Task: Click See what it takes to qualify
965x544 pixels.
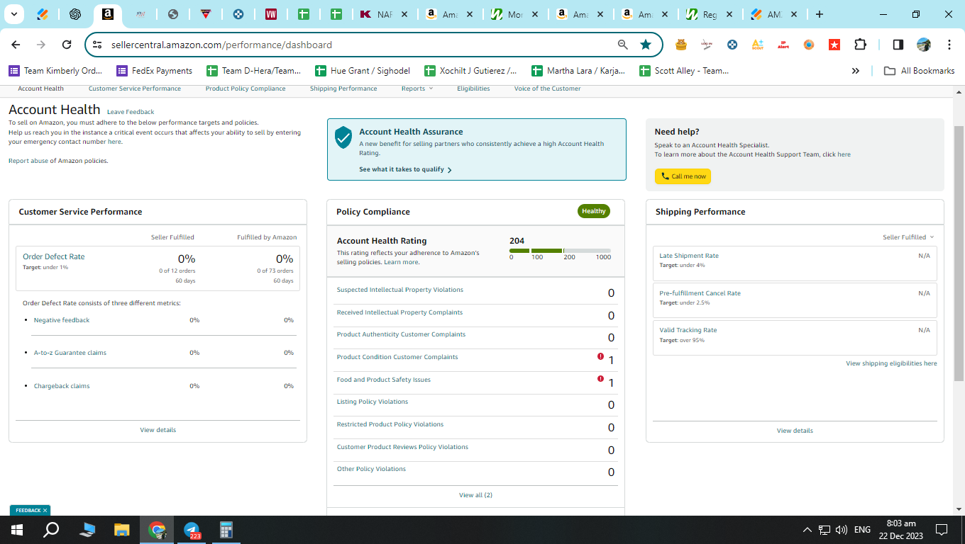Action: click(405, 170)
